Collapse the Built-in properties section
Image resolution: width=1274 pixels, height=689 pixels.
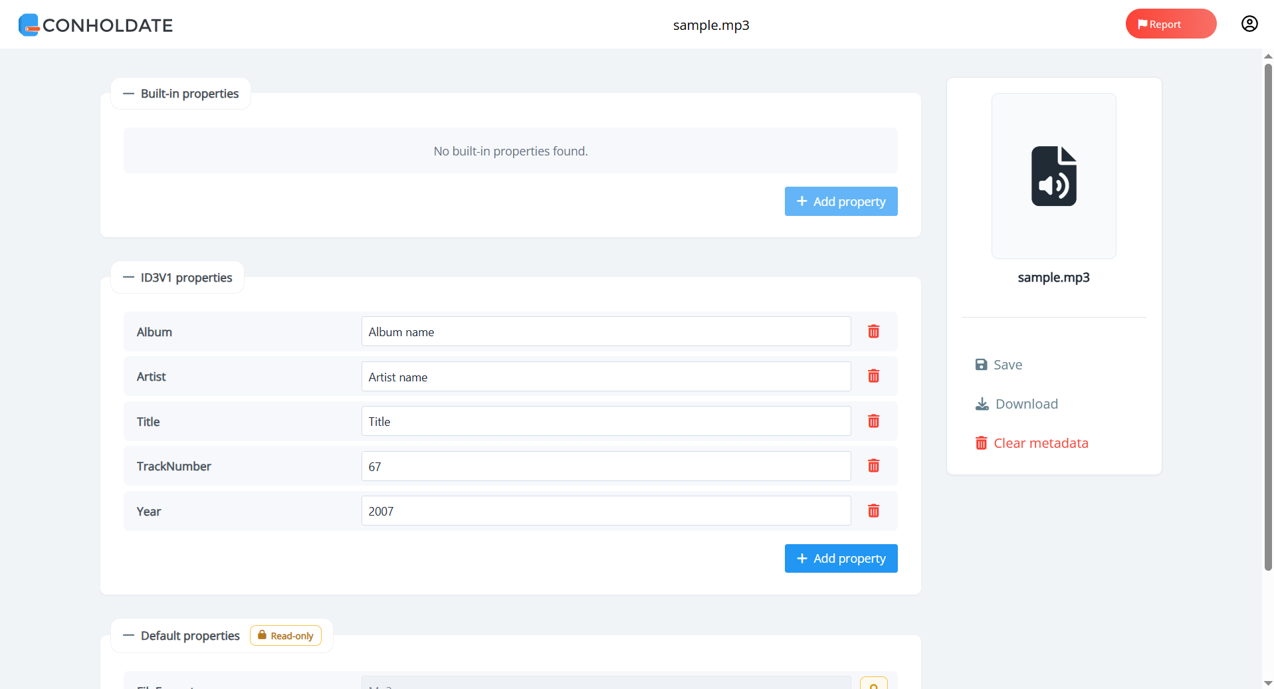coord(128,94)
